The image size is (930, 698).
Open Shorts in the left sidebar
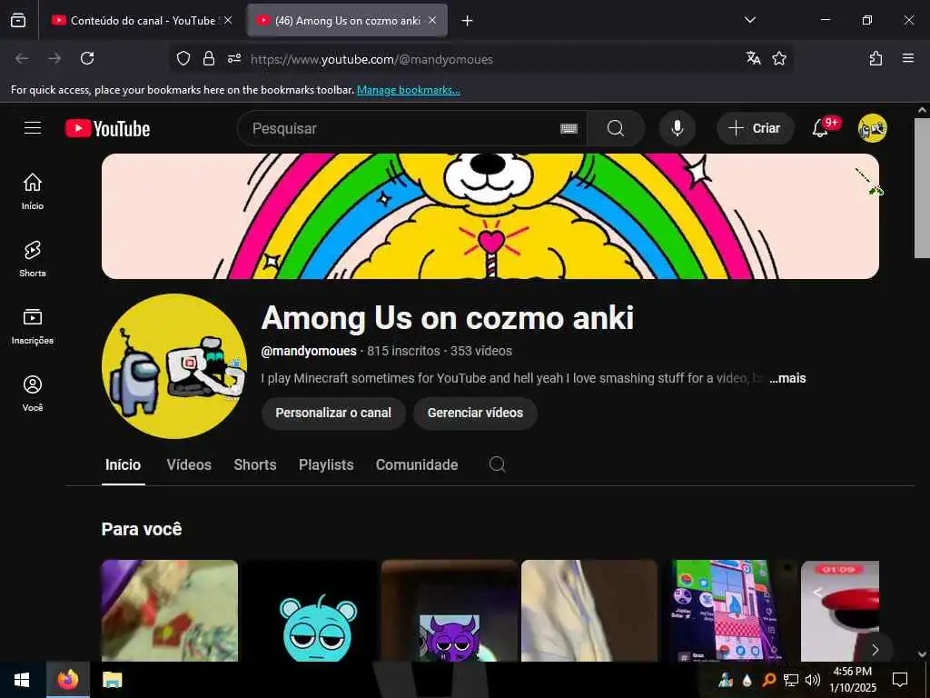click(33, 259)
